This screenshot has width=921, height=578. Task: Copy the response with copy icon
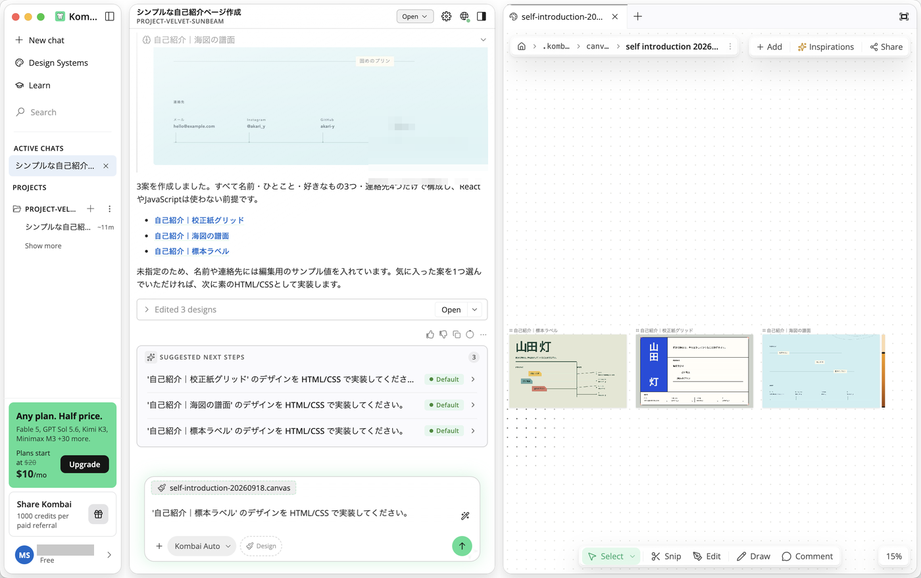point(457,335)
